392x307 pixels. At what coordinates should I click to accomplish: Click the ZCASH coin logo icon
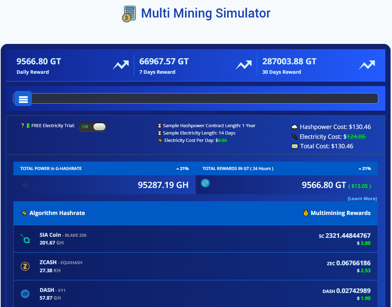[25, 267]
